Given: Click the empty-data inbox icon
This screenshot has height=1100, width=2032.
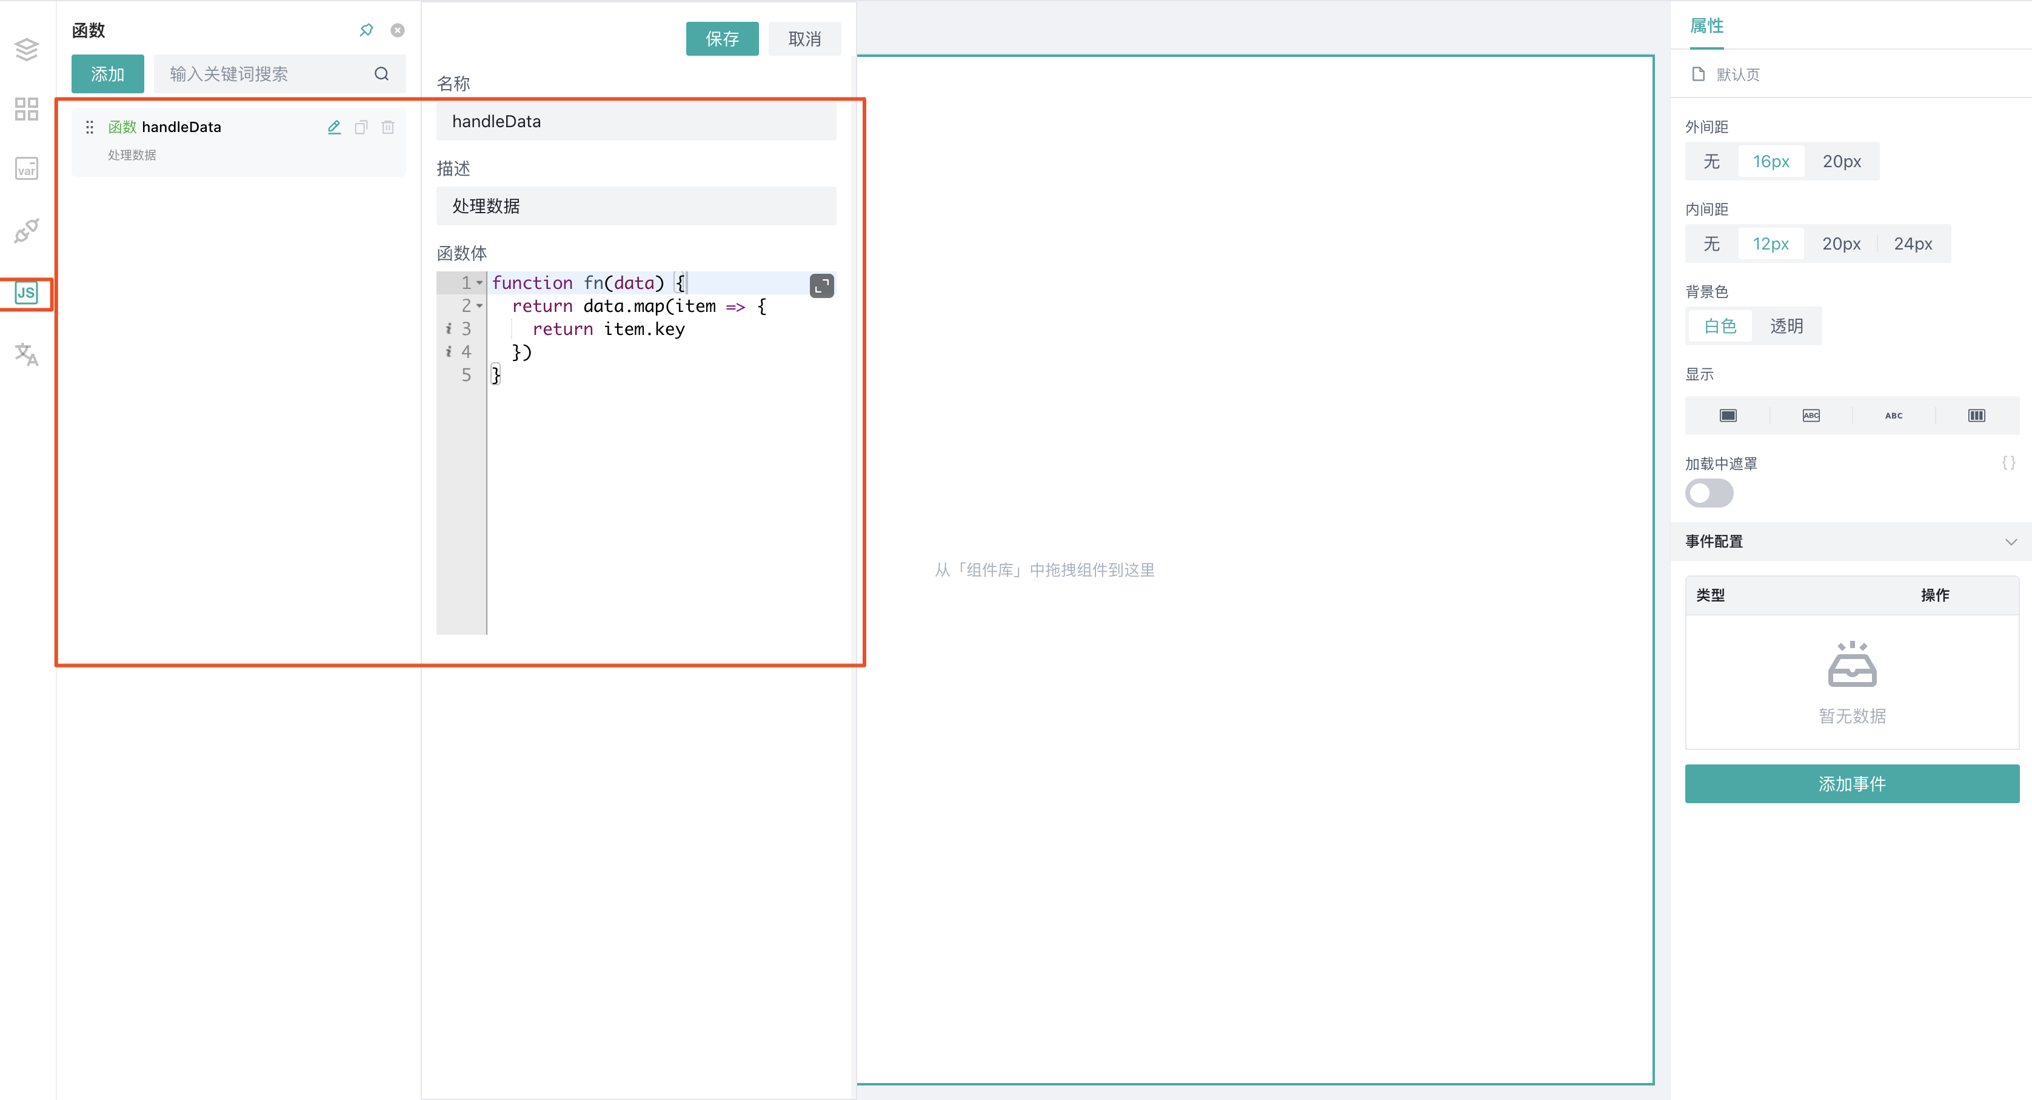Looking at the screenshot, I should point(1851,663).
